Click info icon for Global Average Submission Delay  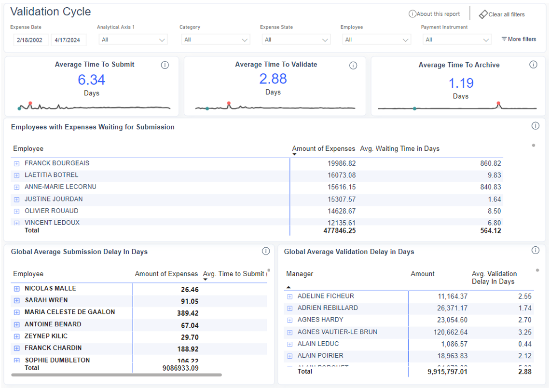tap(265, 251)
